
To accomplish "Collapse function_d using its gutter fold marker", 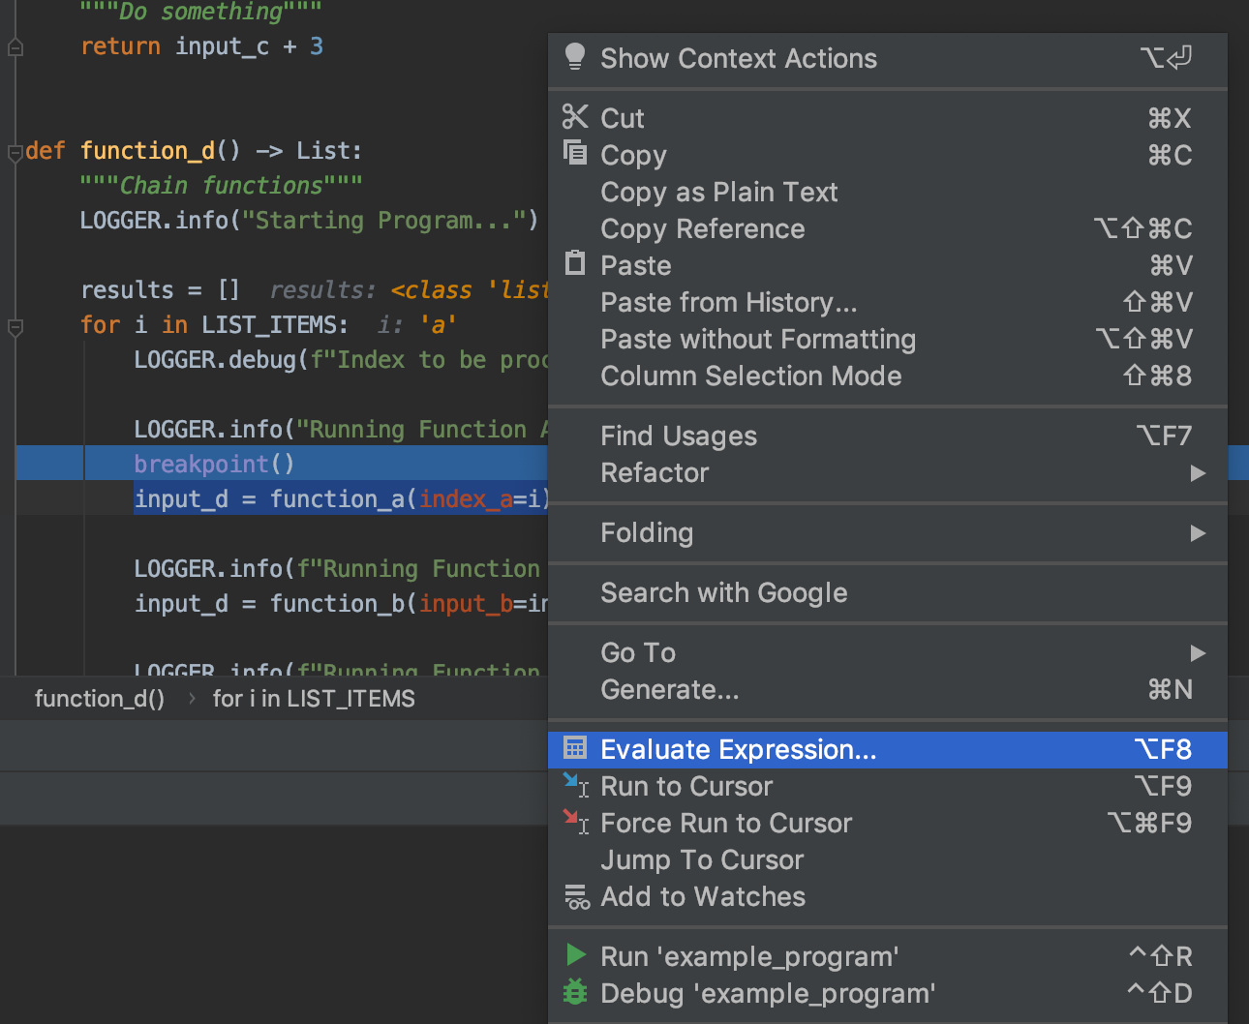I will 14,150.
